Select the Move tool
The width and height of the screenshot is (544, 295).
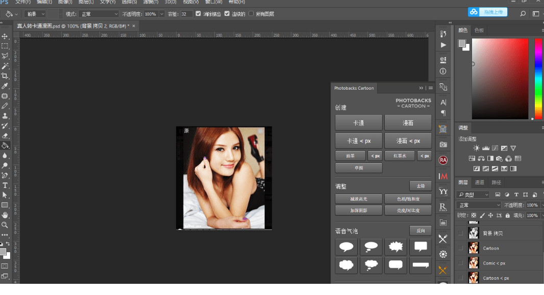coord(5,37)
